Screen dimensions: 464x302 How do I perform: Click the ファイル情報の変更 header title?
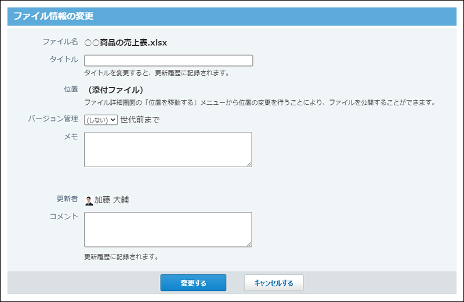click(x=53, y=16)
